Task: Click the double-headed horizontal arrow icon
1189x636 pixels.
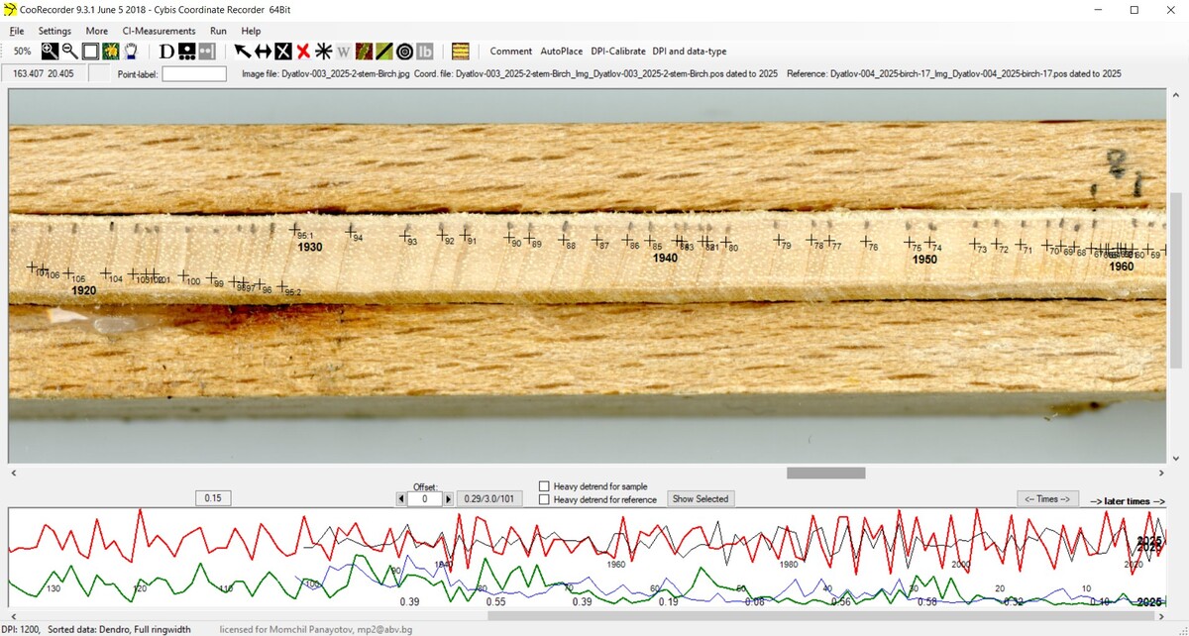Action: [x=263, y=52]
